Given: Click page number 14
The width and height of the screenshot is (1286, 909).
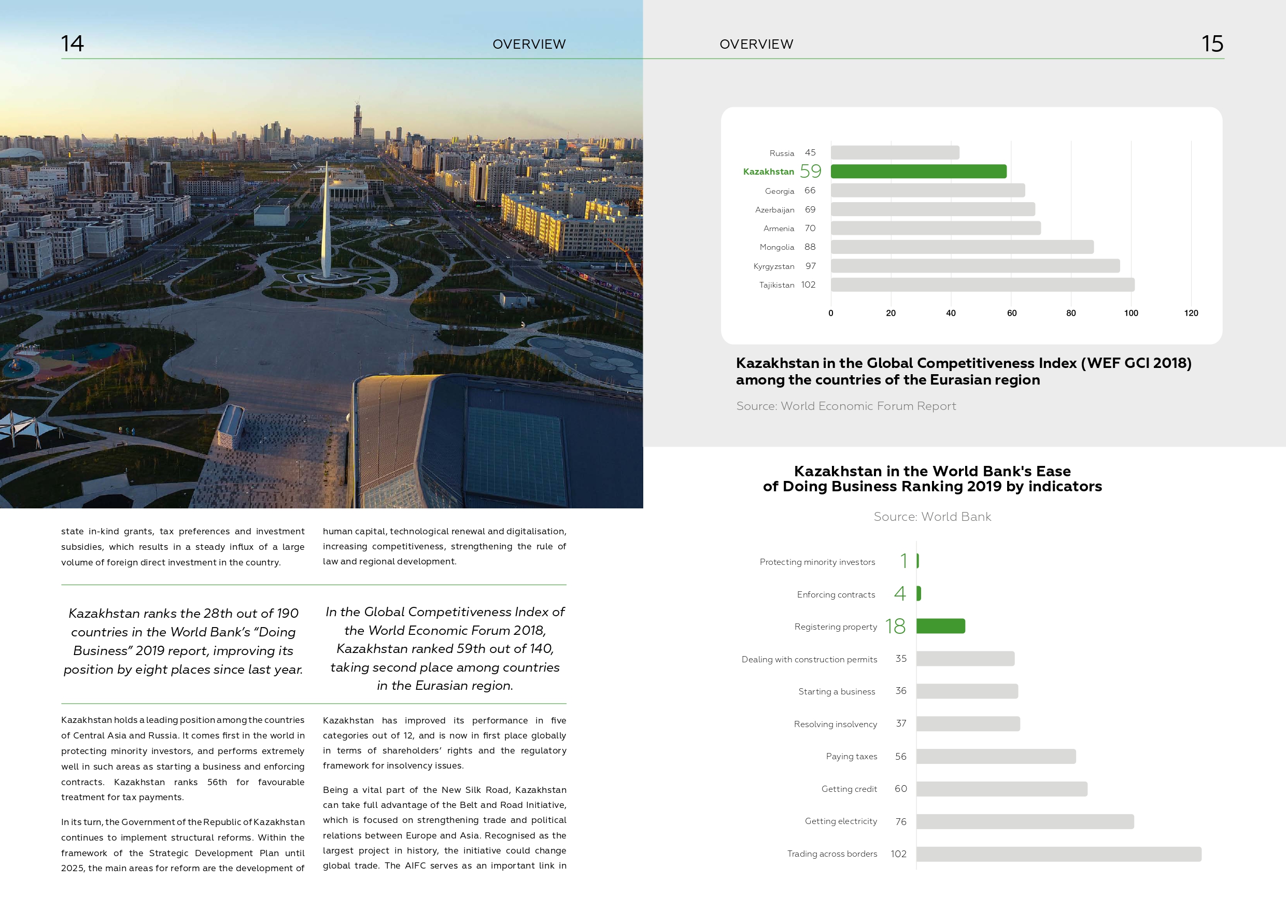Looking at the screenshot, I should 72,44.
